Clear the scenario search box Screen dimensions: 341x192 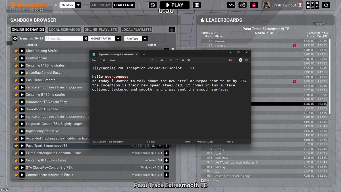86,38
